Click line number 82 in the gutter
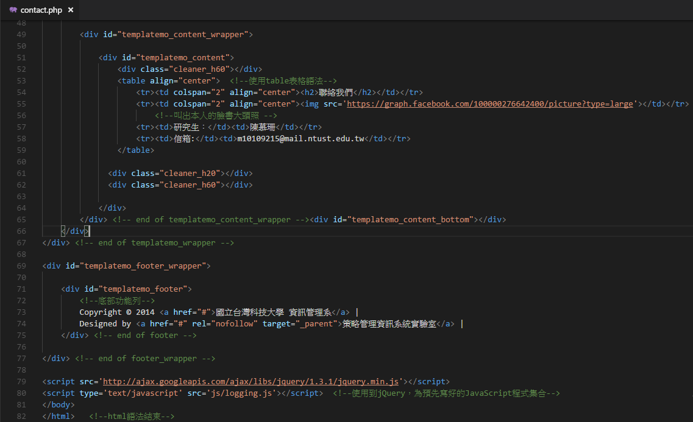The width and height of the screenshot is (693, 422). [21, 417]
